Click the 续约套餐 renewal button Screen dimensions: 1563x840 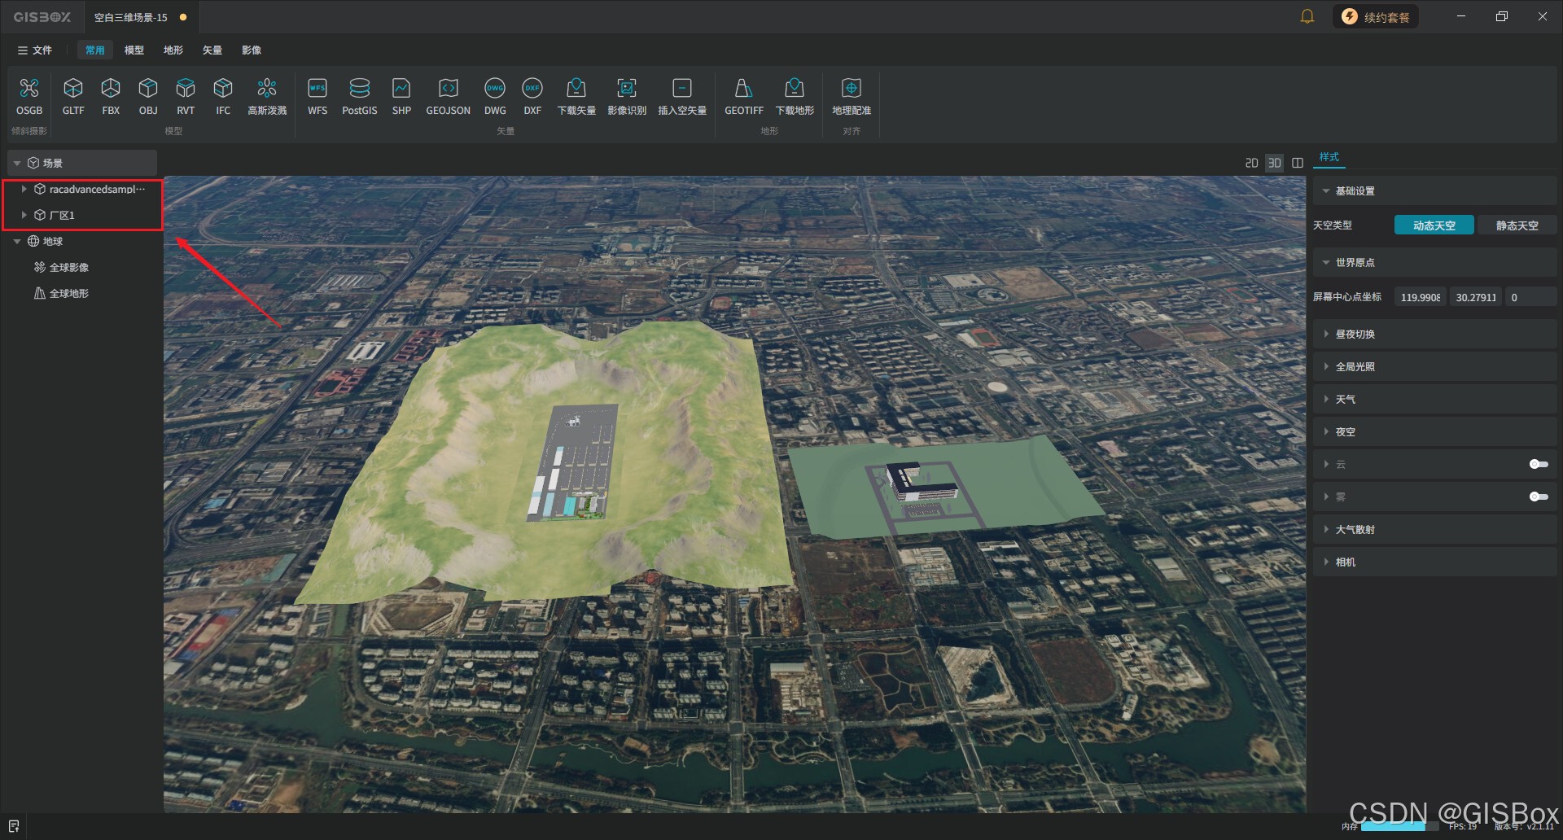1376,16
